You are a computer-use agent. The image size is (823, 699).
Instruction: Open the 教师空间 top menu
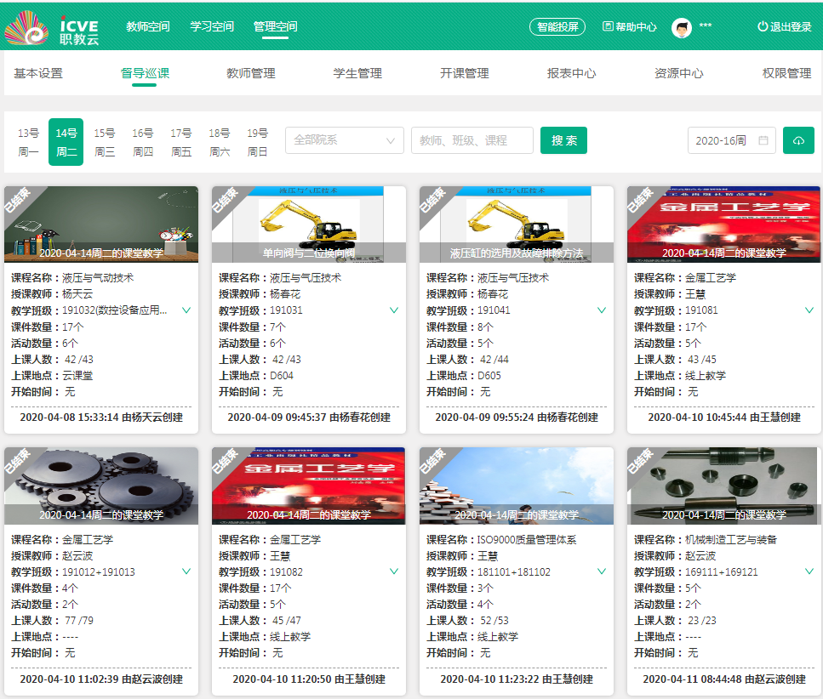148,26
